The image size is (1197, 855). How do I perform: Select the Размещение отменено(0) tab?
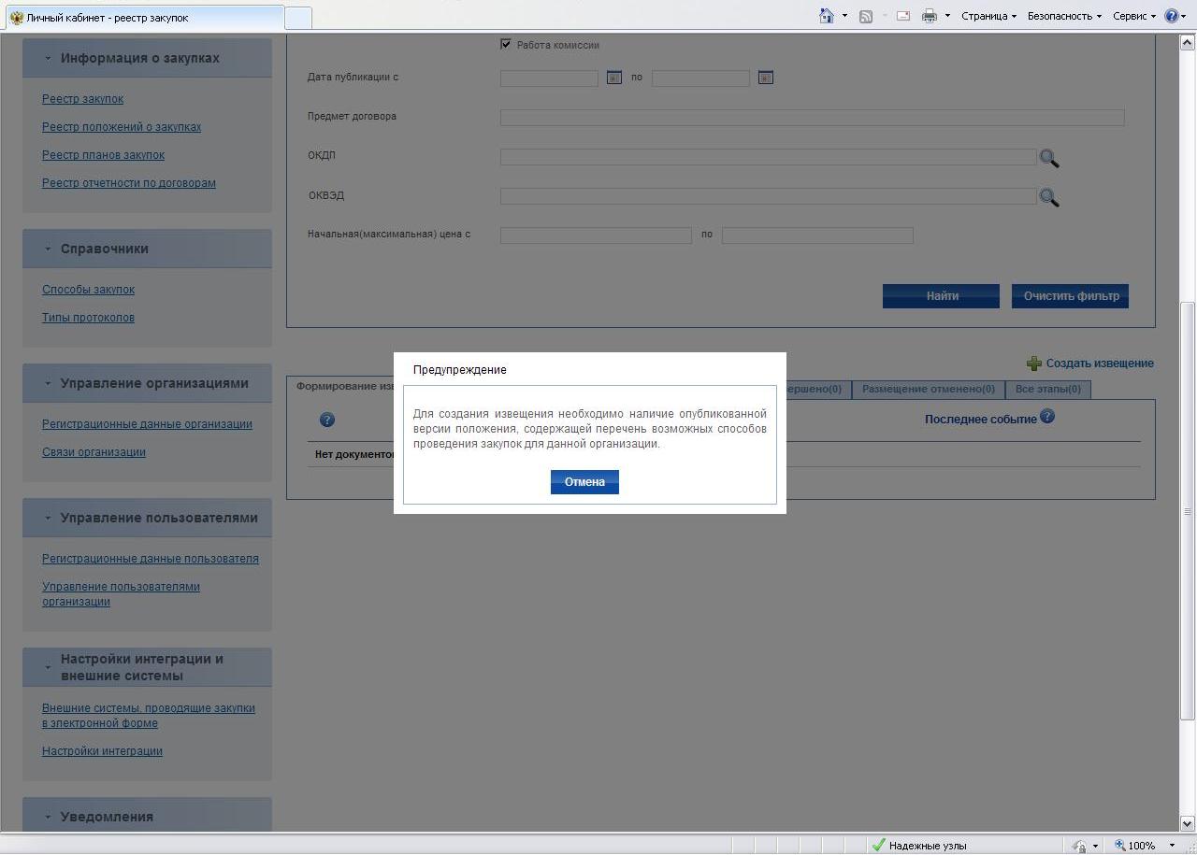(x=928, y=389)
